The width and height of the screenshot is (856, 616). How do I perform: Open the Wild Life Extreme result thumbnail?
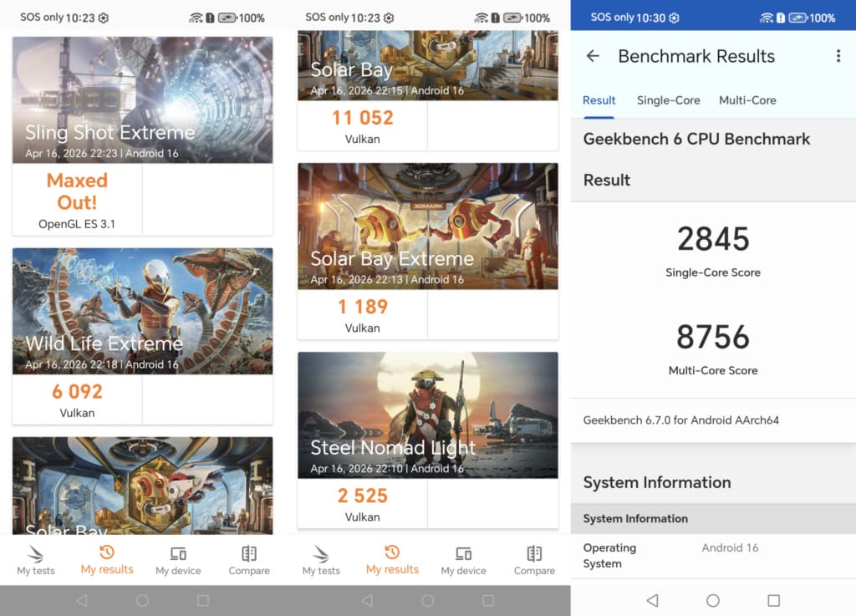click(x=142, y=310)
